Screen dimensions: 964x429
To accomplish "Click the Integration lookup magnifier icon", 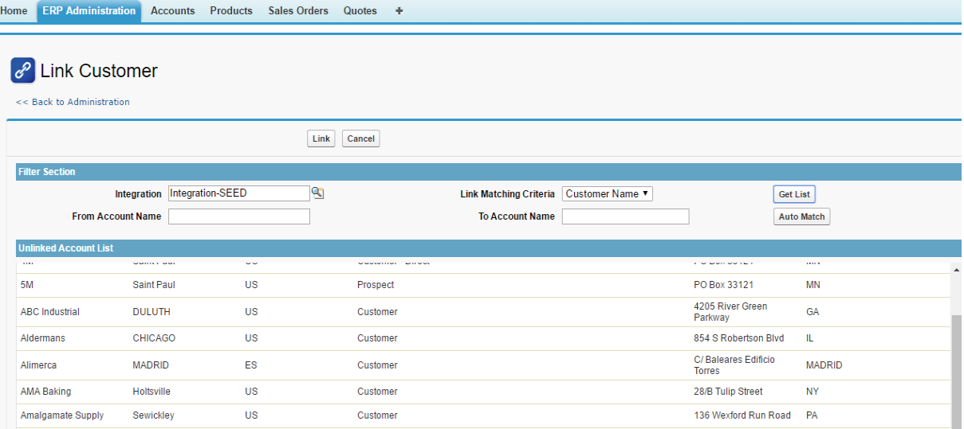I will tap(317, 193).
